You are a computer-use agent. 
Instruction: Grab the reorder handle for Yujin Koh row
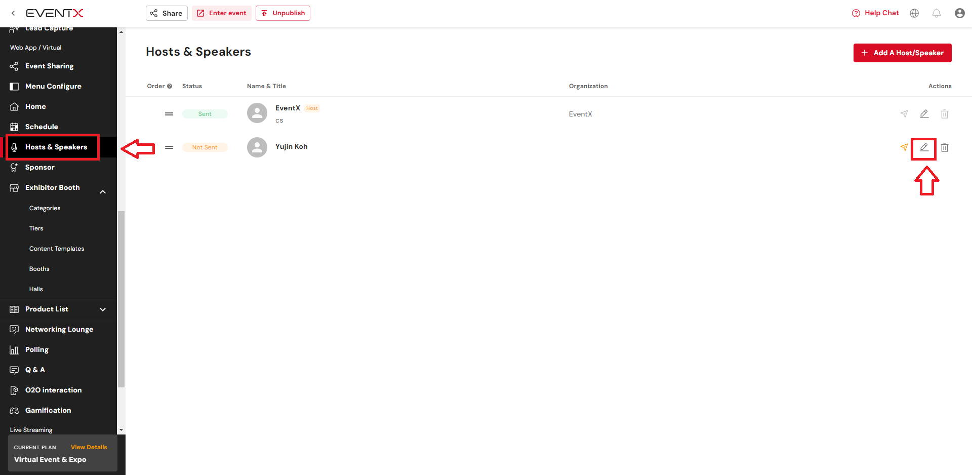click(x=169, y=147)
